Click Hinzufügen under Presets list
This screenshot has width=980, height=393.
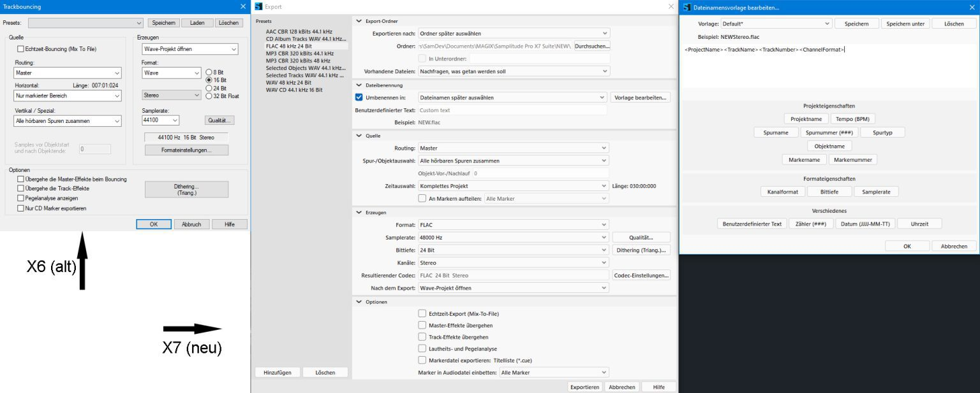pos(278,372)
